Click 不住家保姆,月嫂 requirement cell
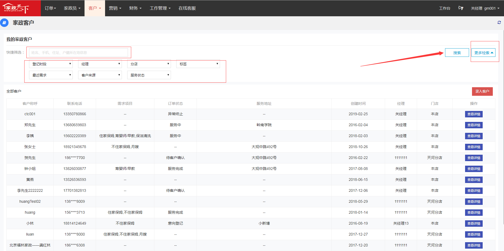The width and height of the screenshot is (504, 251). [x=125, y=147]
